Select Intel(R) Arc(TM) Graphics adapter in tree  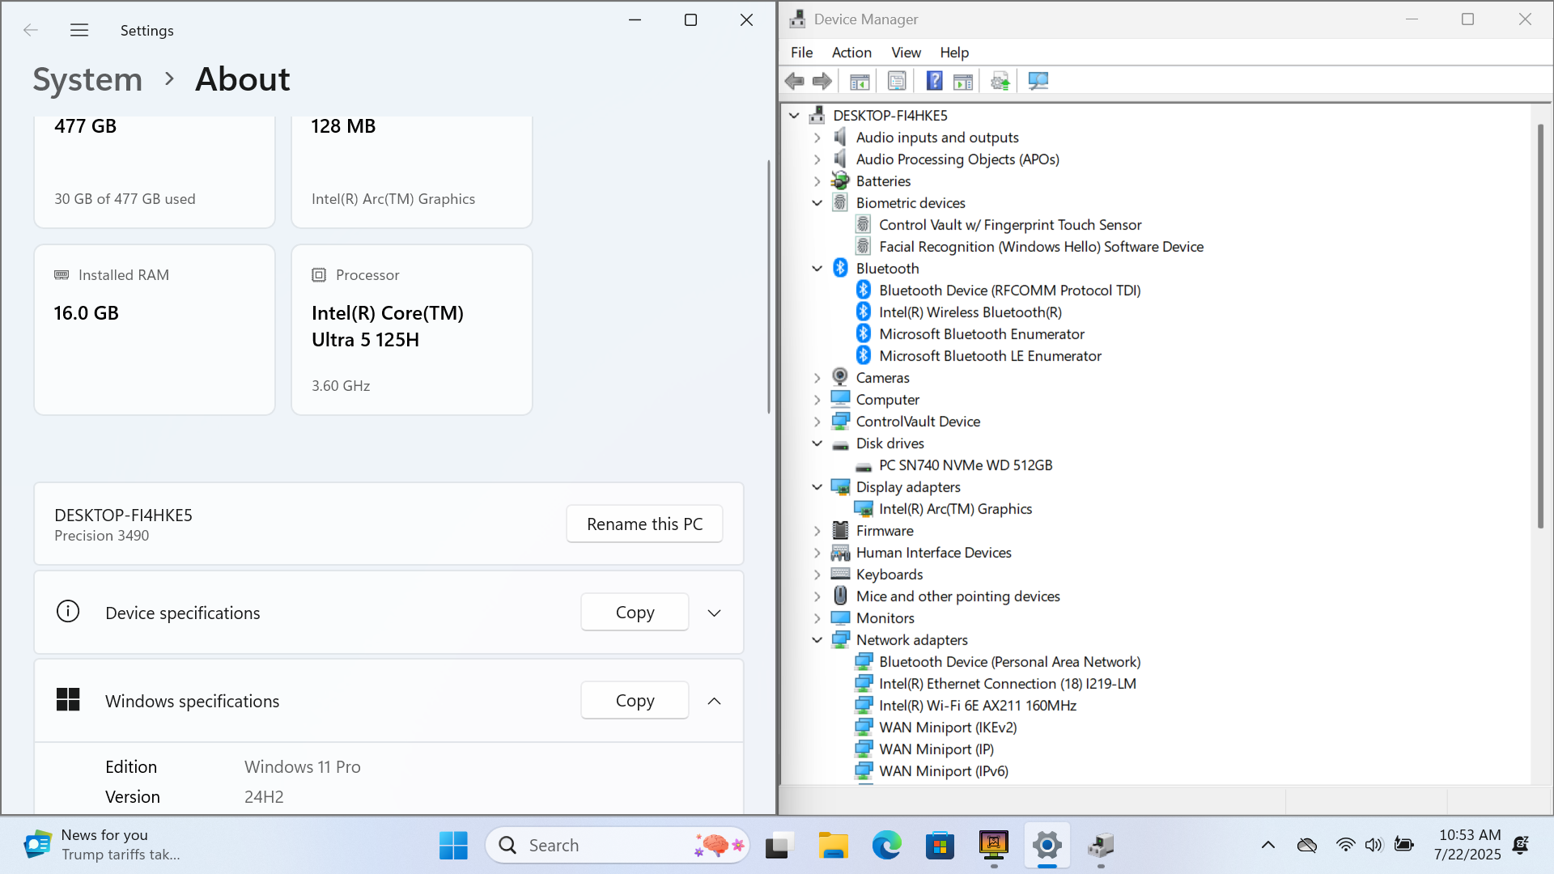pyautogui.click(x=955, y=509)
